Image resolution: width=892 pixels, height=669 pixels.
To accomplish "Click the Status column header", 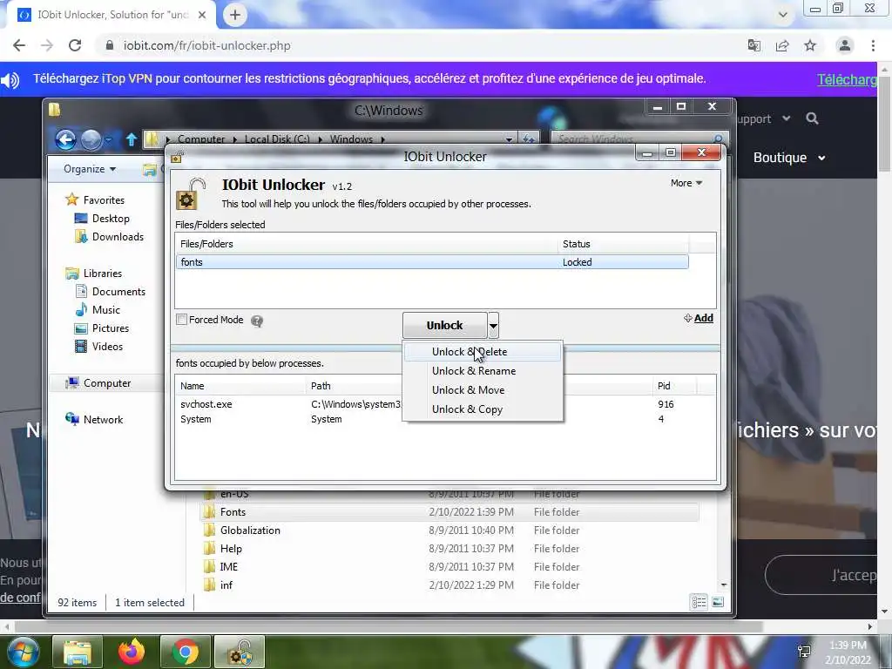I will tap(623, 244).
